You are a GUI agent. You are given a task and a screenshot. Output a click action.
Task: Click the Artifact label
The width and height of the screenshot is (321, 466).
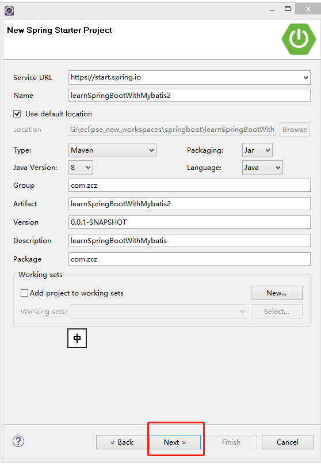coord(25,204)
